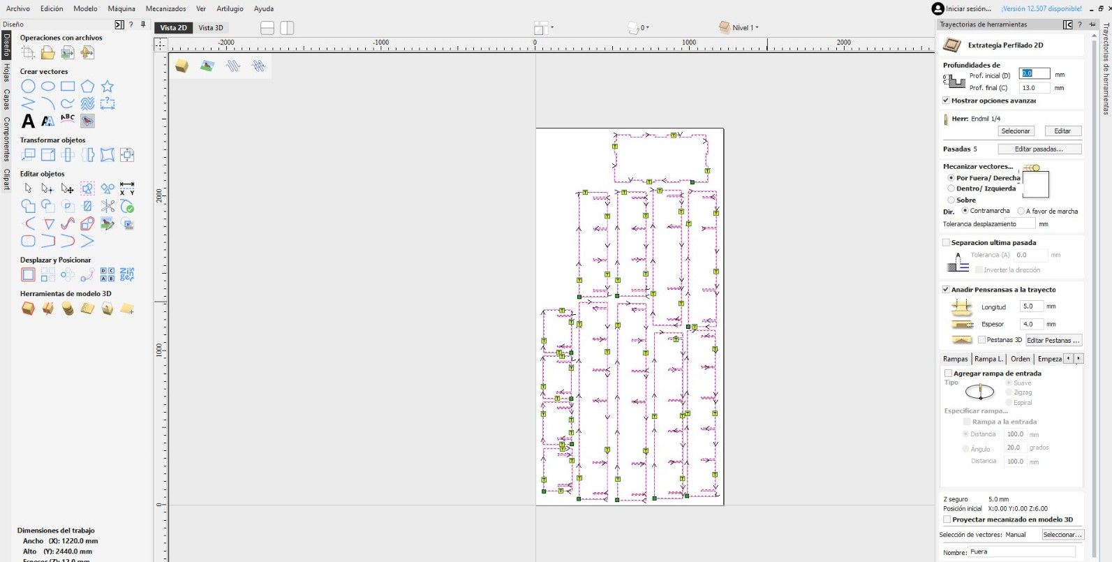Open the New job setup icon
The image size is (1112, 562).
28,52
